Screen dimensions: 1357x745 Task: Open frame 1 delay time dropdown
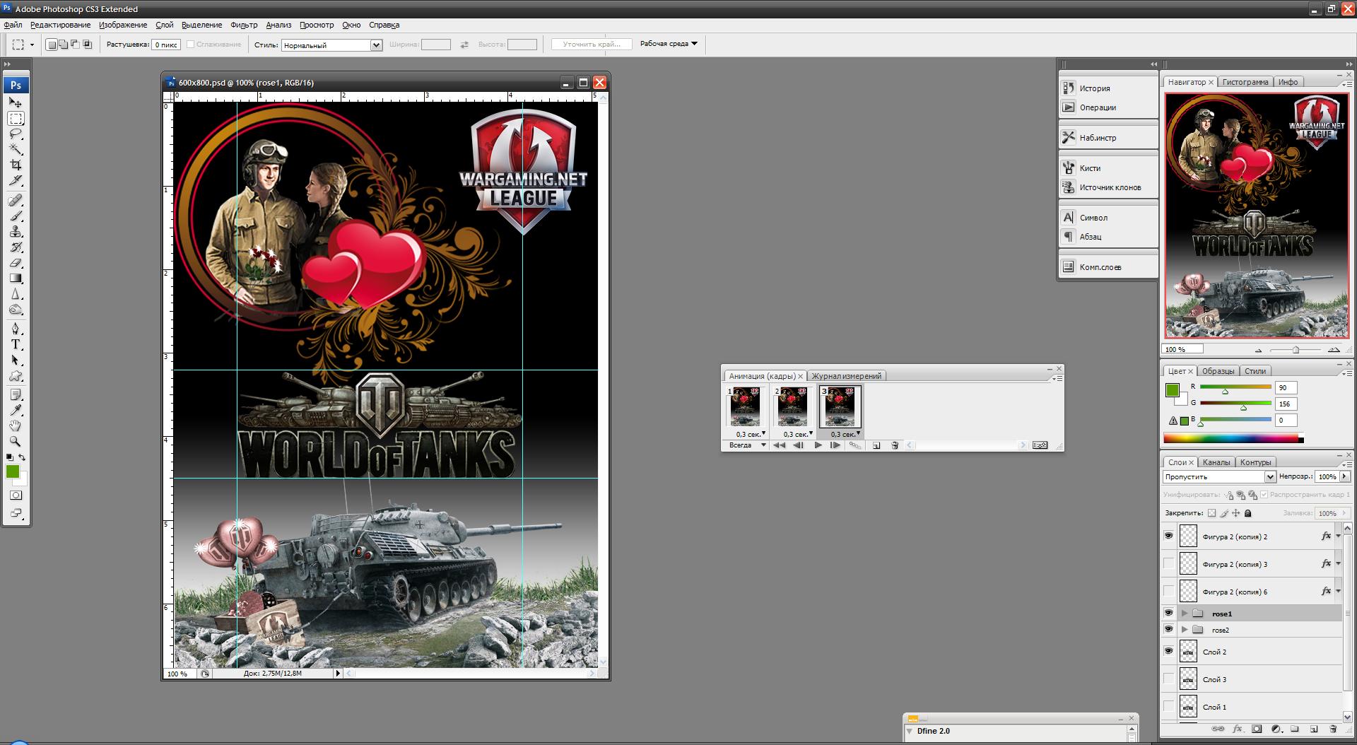[x=751, y=434]
